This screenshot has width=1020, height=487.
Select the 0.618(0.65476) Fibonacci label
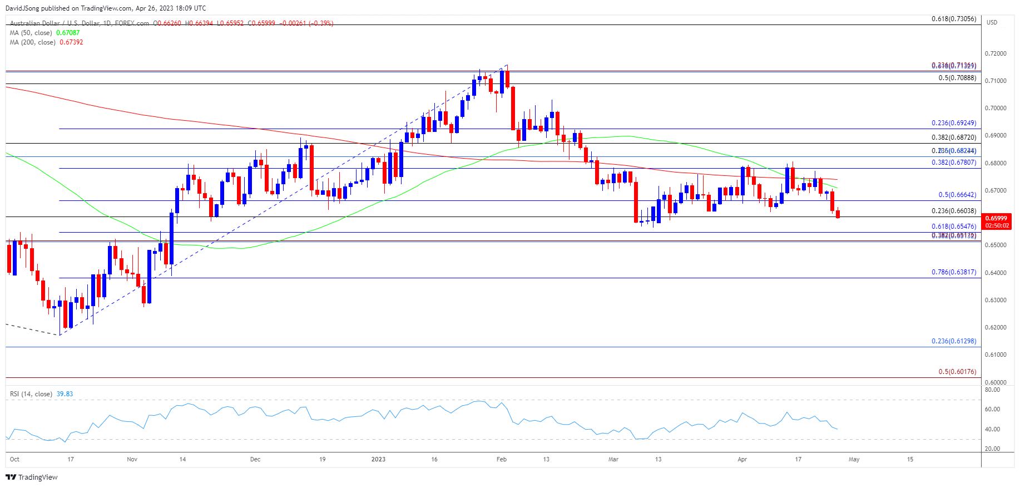click(954, 227)
